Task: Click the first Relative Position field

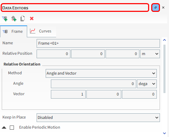Action: [53, 54]
